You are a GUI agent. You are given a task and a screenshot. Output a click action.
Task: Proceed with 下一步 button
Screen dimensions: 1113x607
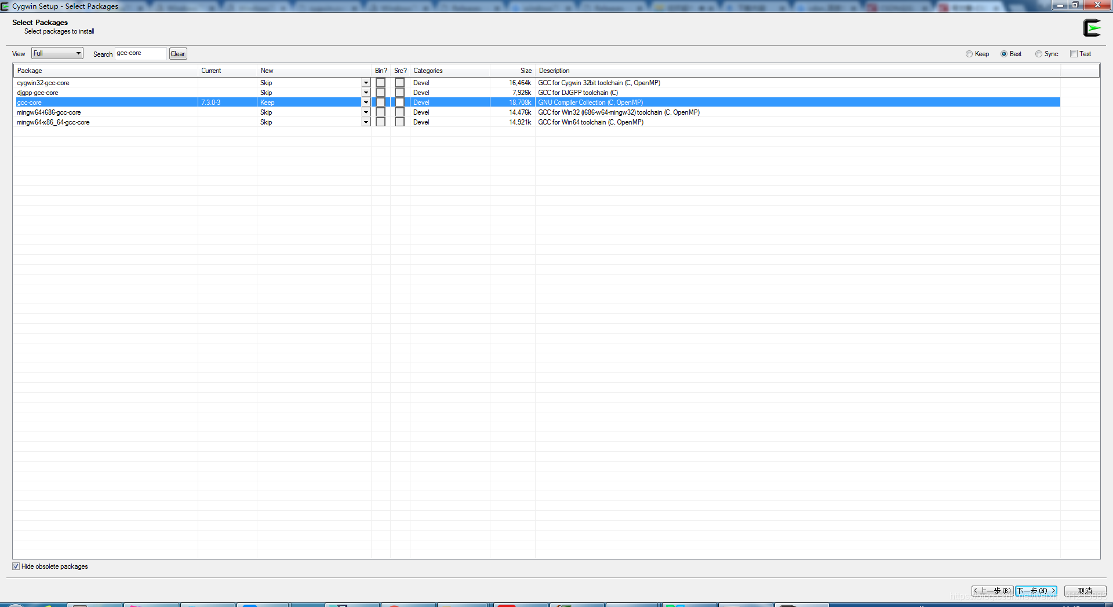click(x=1036, y=591)
